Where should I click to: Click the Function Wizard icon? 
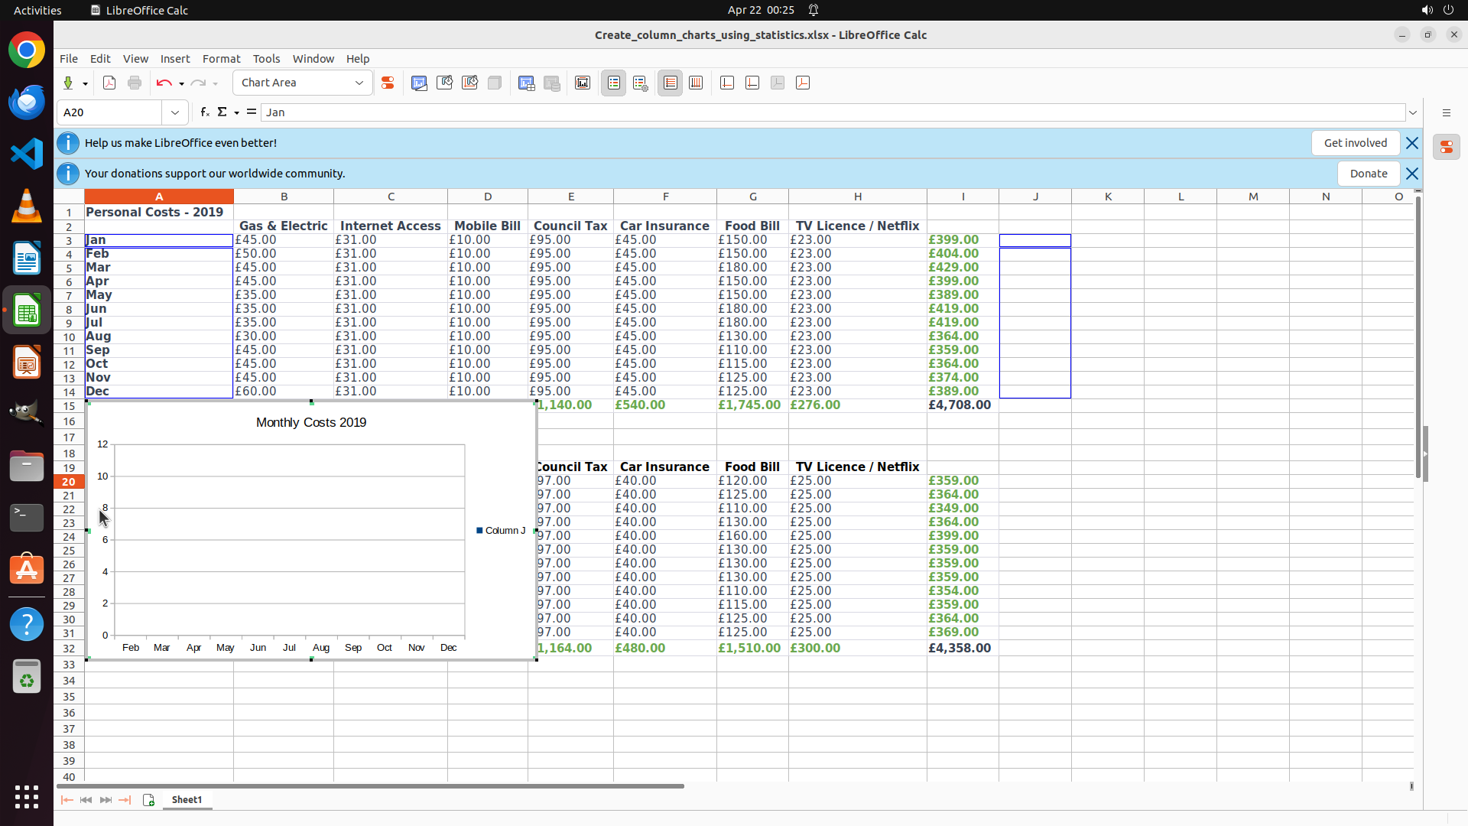204,112
